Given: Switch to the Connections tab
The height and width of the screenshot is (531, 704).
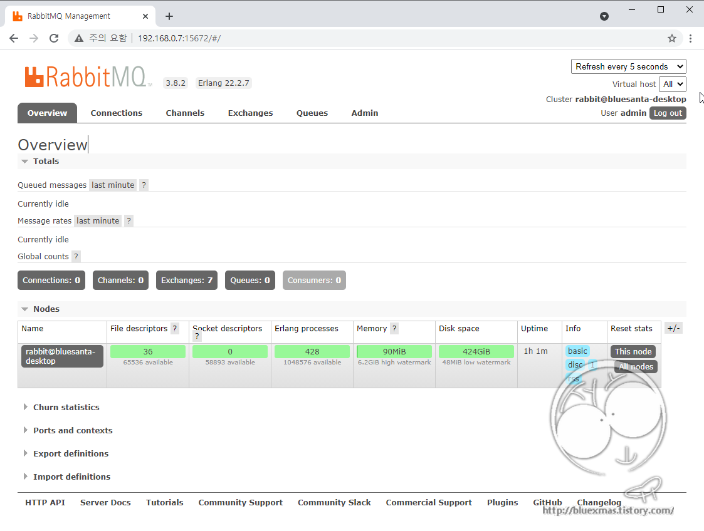Looking at the screenshot, I should [x=116, y=113].
